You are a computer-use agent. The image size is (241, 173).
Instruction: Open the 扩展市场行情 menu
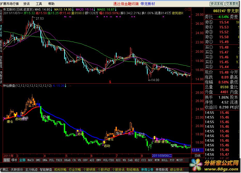pos(9,4)
